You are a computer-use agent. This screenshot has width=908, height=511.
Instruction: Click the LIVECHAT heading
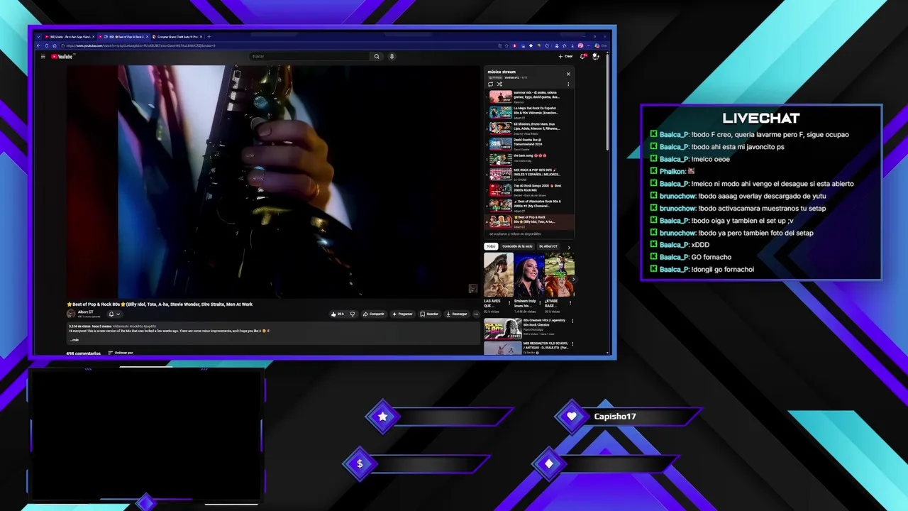[760, 119]
